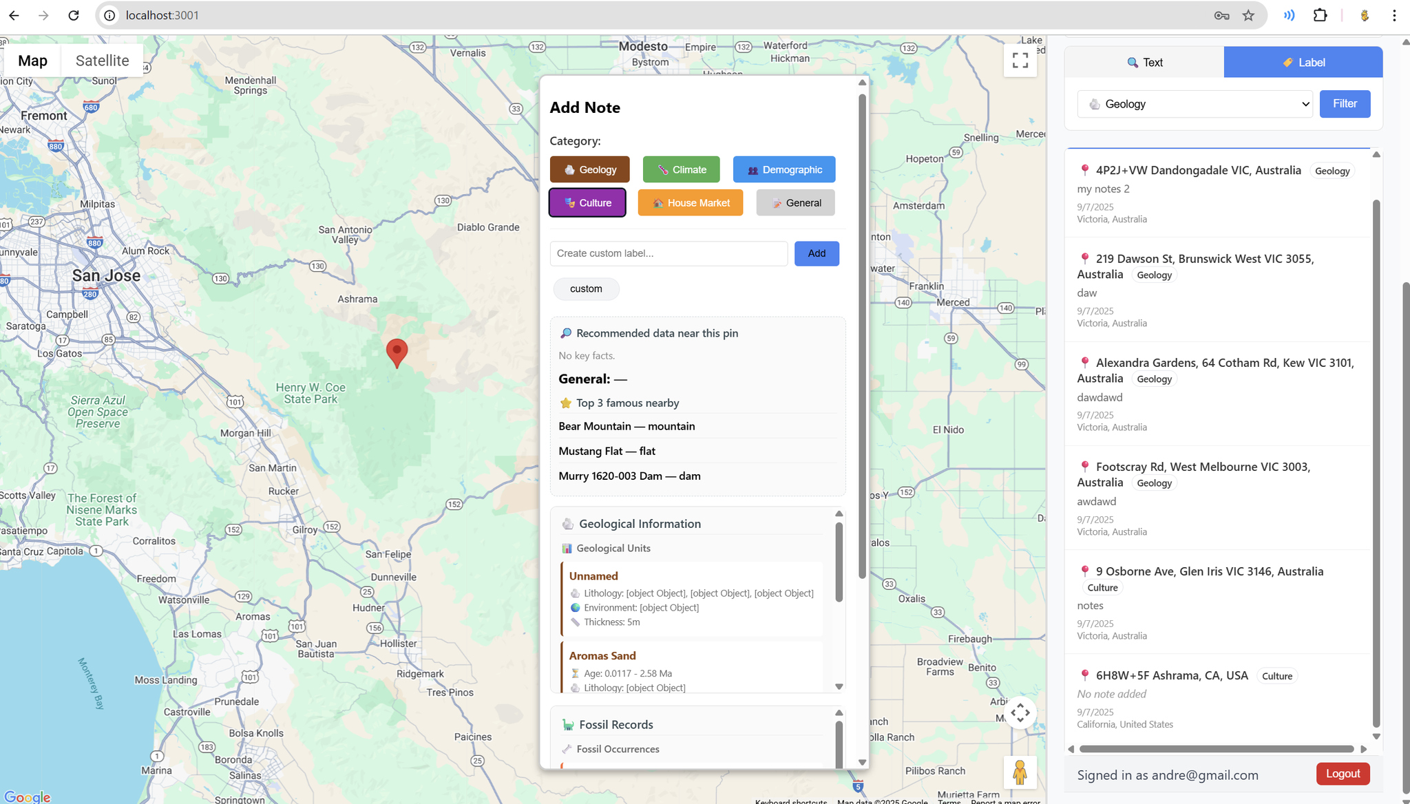Viewport: 1410px width, 804px height.
Task: Switch to Satellite map view
Action: tap(102, 61)
